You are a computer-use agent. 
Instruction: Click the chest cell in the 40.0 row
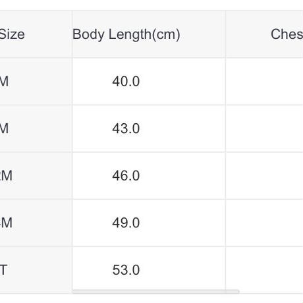pos(264,82)
